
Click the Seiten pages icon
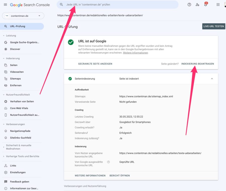coord(6,65)
